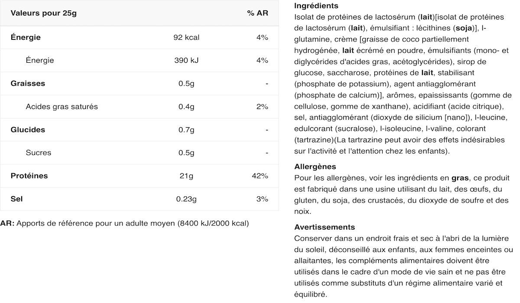
Task: Select the "Glucides" row label
Action: click(28, 129)
